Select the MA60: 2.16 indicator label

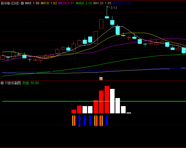click(84, 3)
